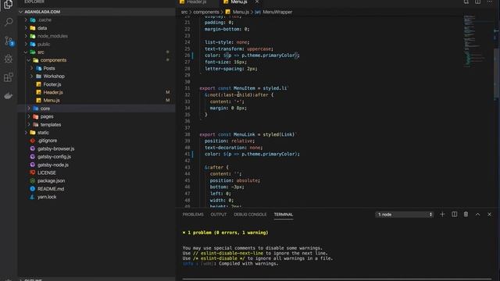Open yarn.lock file
Screen dimensions: 500x281
pos(47,197)
